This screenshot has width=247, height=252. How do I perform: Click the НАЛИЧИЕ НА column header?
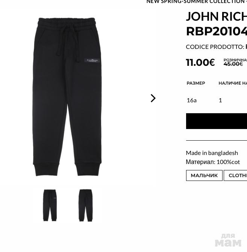click(233, 83)
